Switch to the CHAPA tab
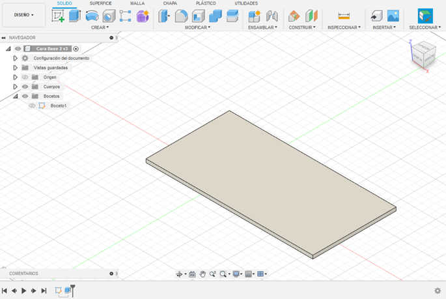Viewport: 446px width, 299px height. (170, 3)
